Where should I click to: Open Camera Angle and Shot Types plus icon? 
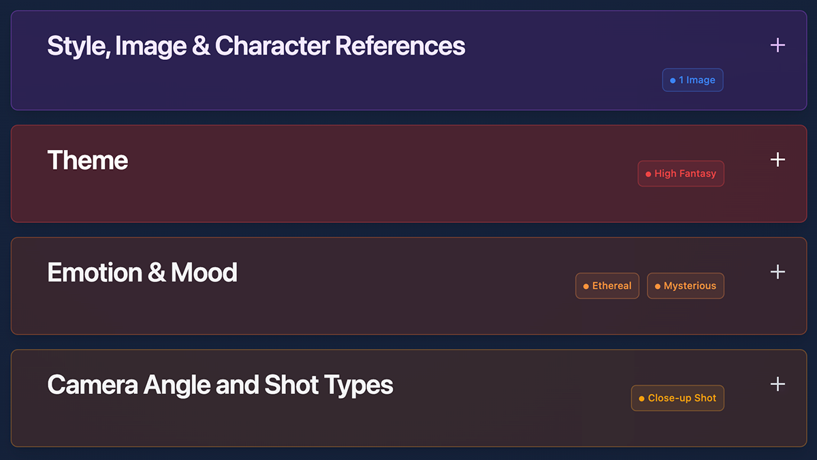tap(778, 384)
